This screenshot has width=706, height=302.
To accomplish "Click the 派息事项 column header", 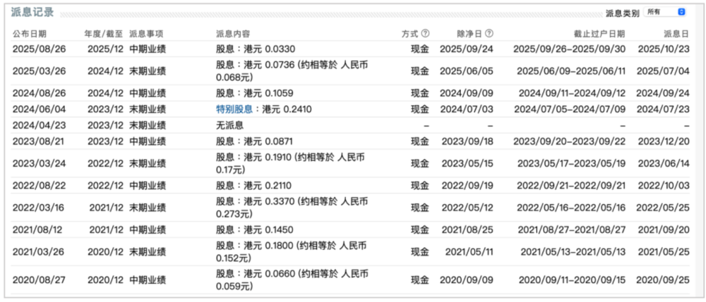I will click(147, 34).
